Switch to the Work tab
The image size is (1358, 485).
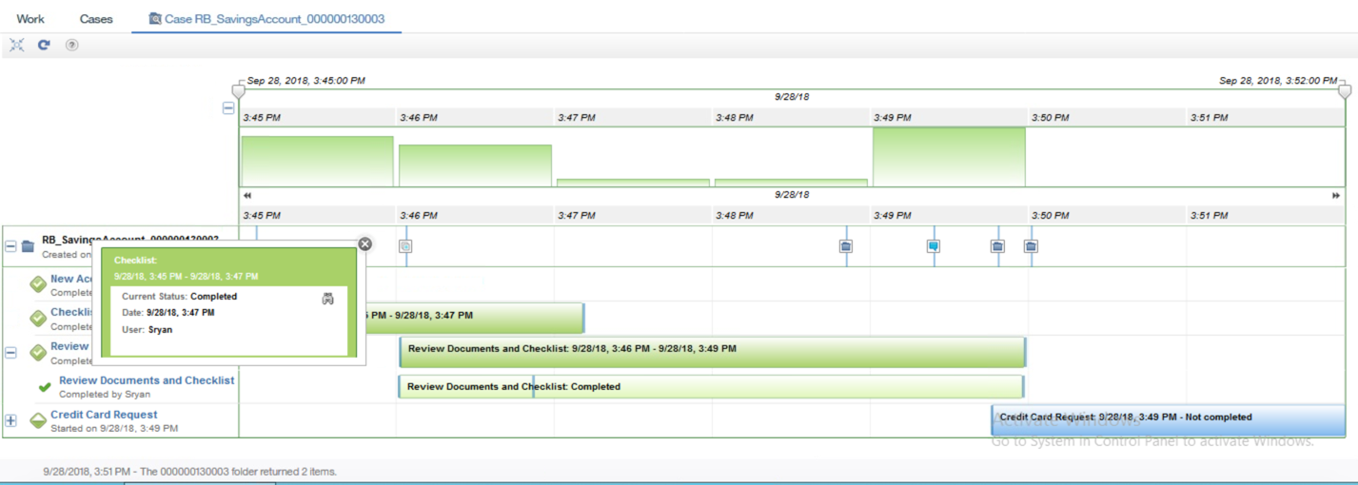[x=30, y=18]
